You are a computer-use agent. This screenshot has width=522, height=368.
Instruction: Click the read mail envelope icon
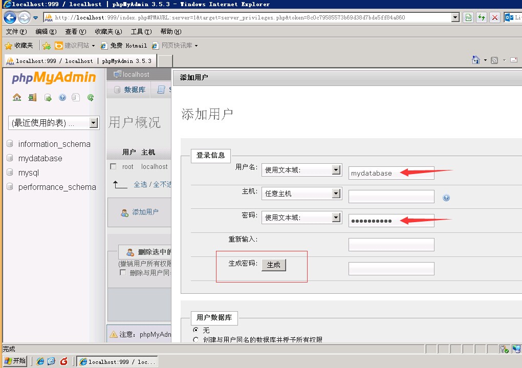(x=514, y=60)
